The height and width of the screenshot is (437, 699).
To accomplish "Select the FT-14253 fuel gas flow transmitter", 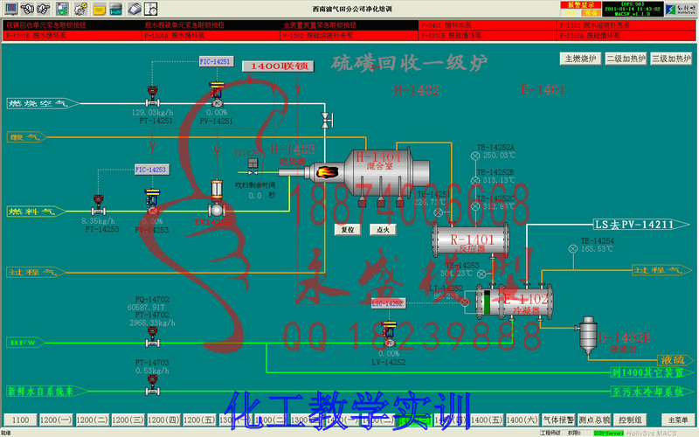I will coord(99,205).
